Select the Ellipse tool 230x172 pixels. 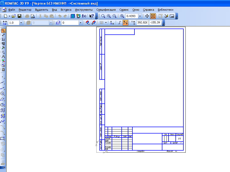click(x=3, y=105)
